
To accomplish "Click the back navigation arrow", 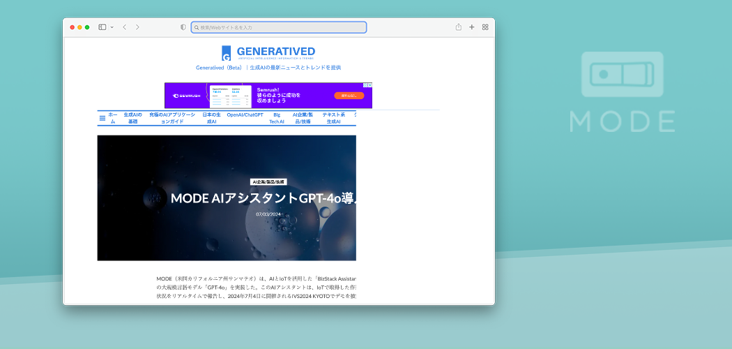I will click(x=124, y=27).
